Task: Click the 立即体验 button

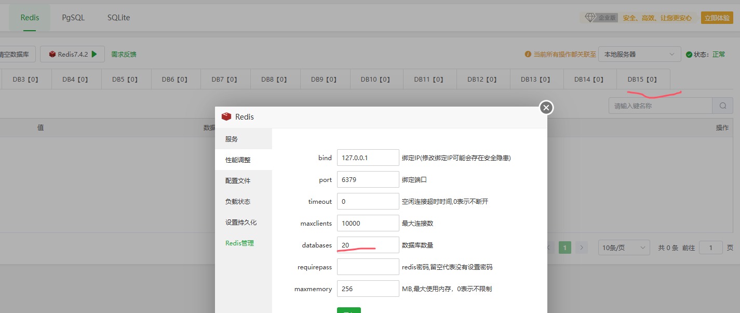Action: click(x=717, y=18)
